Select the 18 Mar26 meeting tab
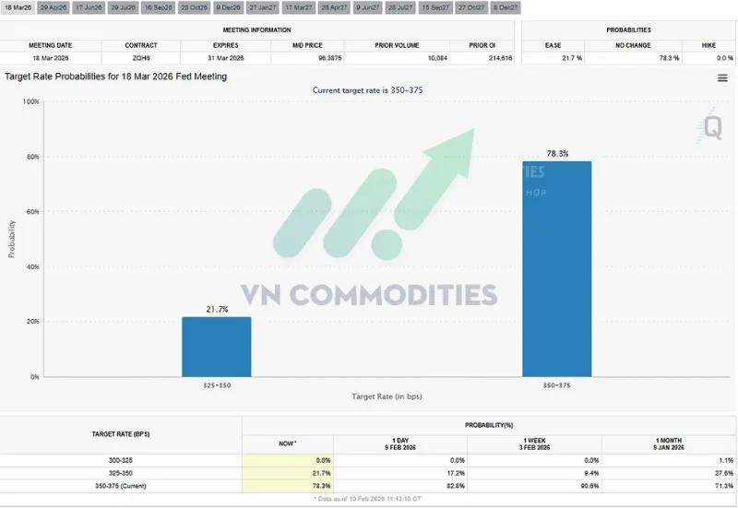Image resolution: width=738 pixels, height=508 pixels. tap(18, 7)
